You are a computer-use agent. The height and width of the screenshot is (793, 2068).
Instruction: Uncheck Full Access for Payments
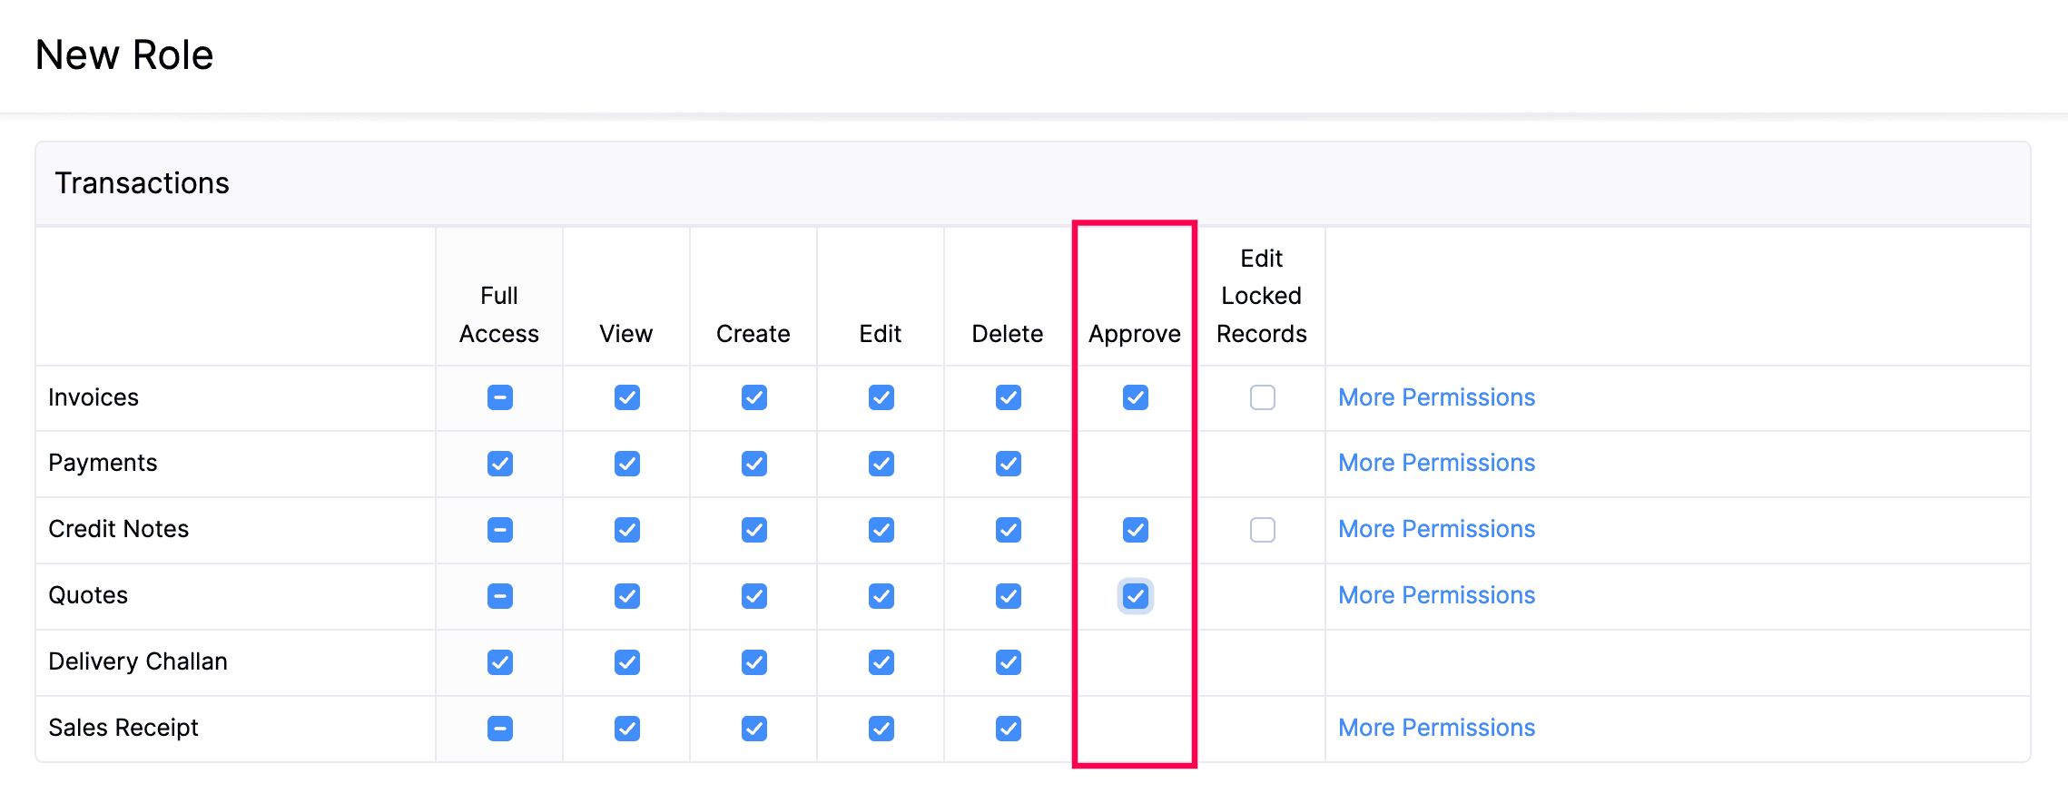[x=500, y=464]
